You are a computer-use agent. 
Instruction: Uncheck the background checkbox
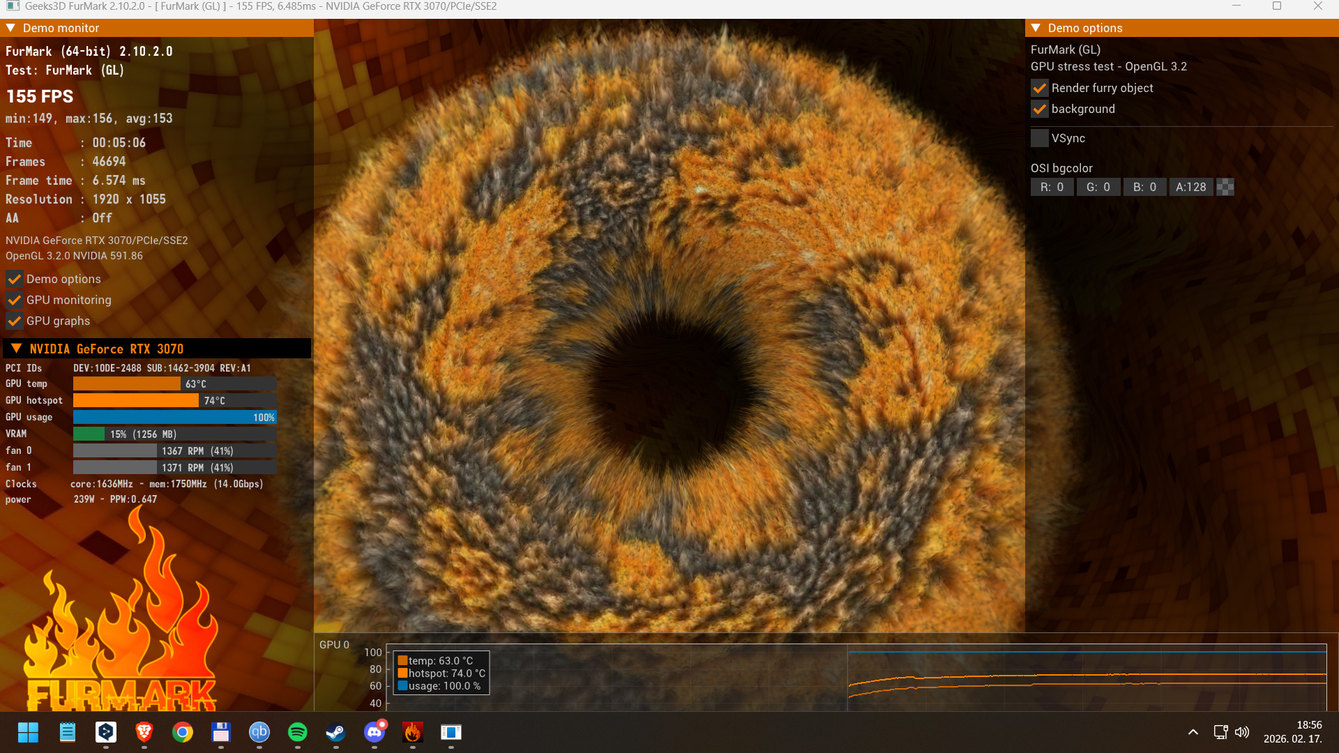tap(1039, 109)
